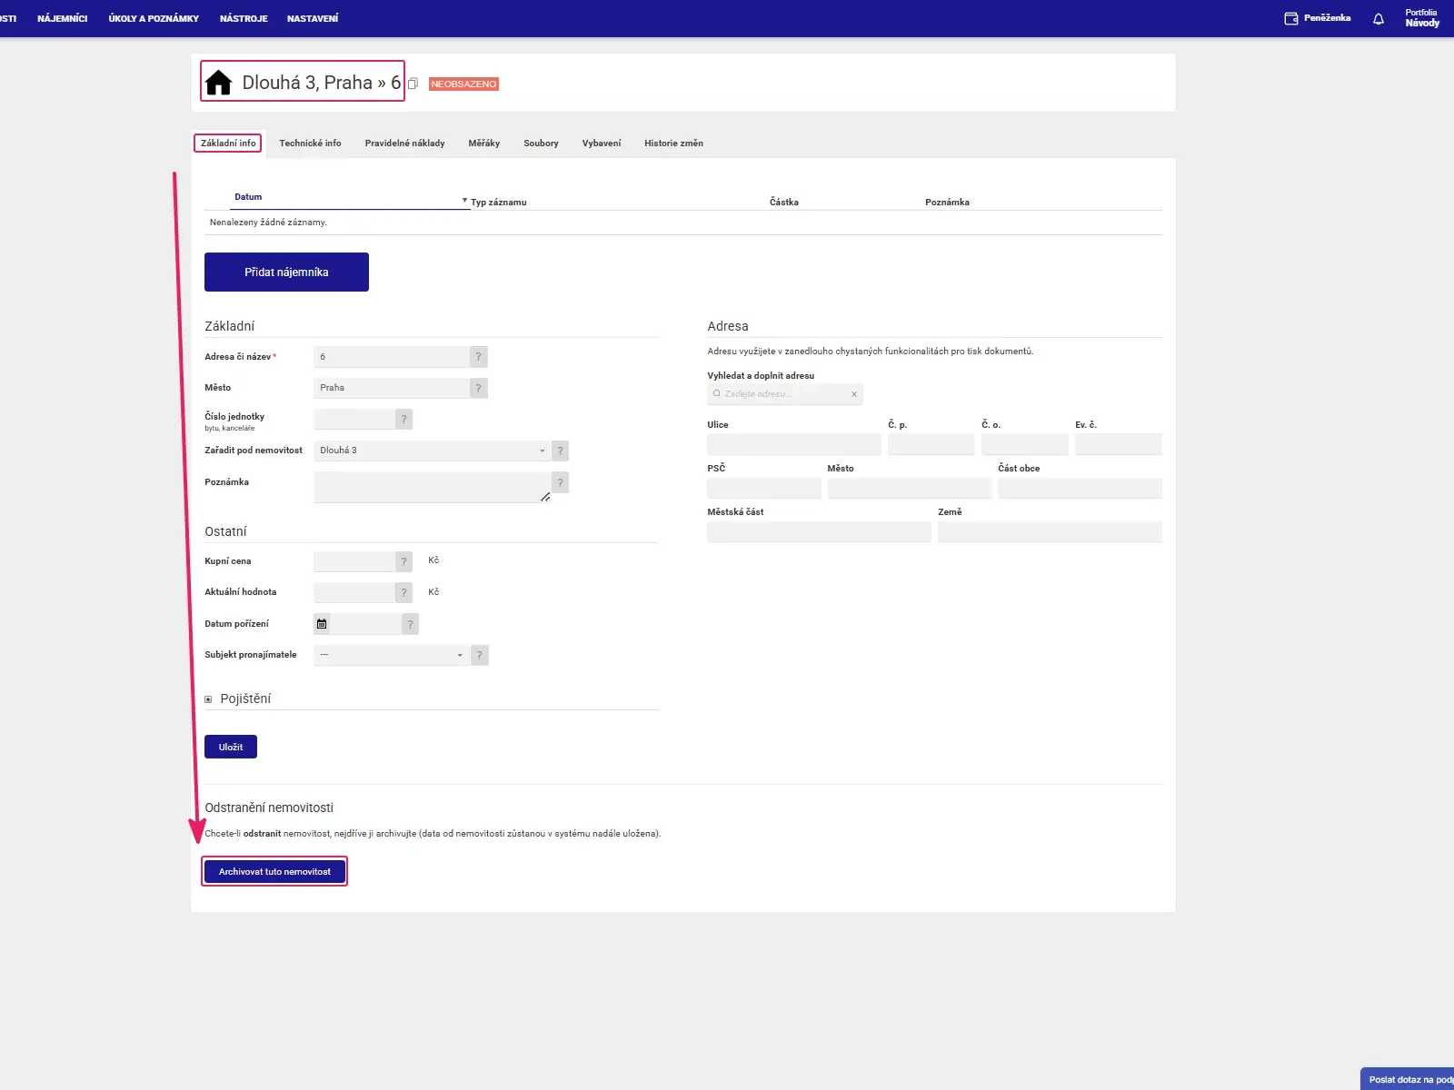1454x1090 pixels.
Task: Click Archivovat tuto nemovitost button
Action: coord(274,872)
